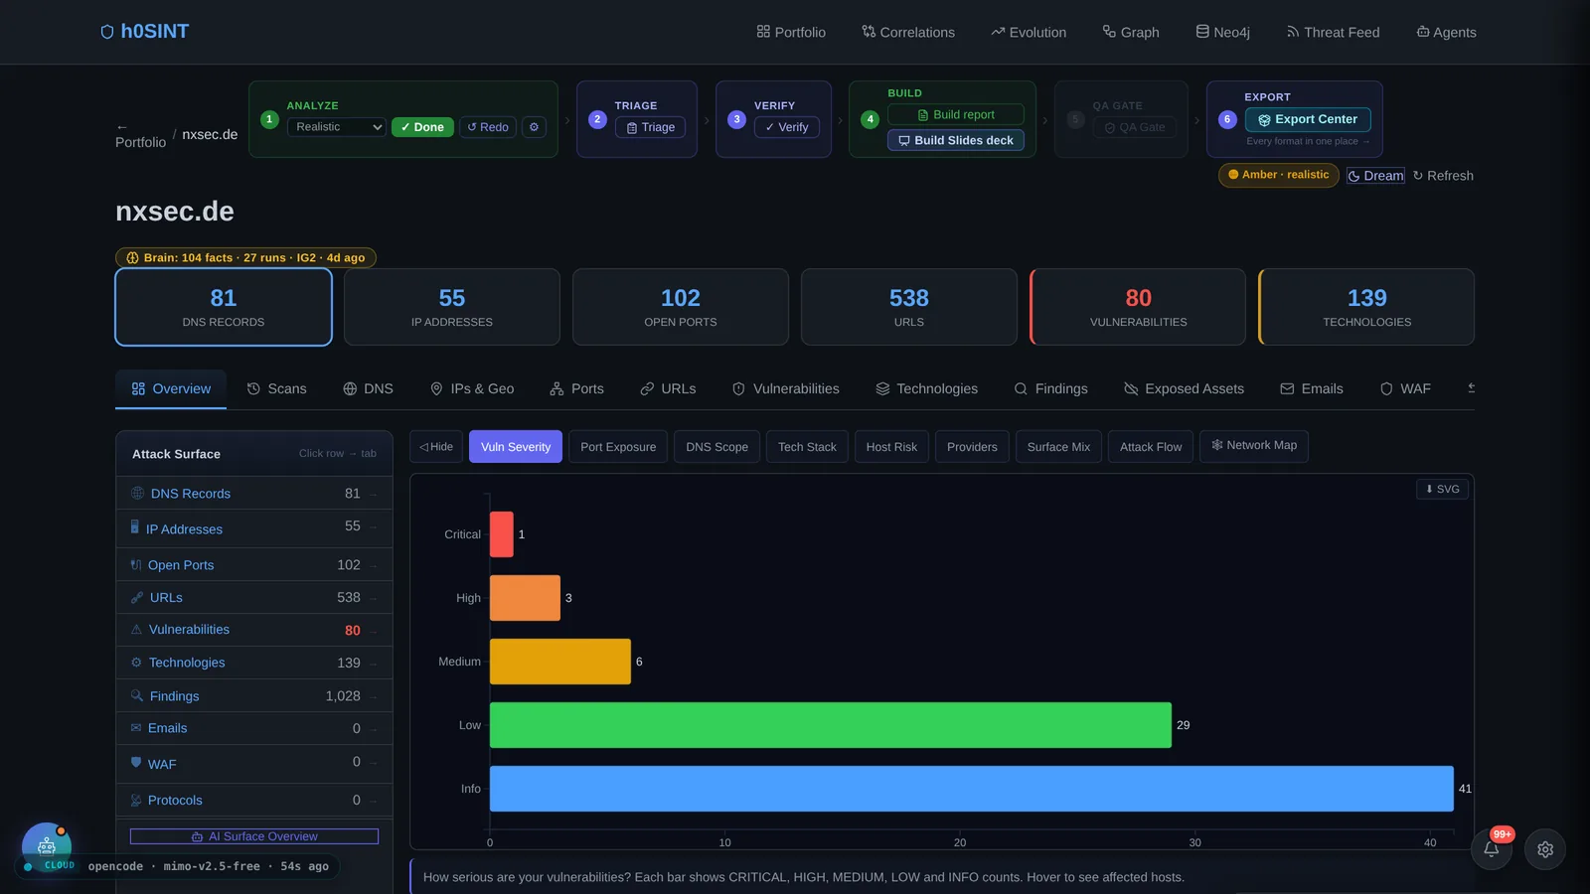This screenshot has height=894, width=1590.
Task: Click the Protocols icon in Attack Surface
Action: (x=136, y=801)
